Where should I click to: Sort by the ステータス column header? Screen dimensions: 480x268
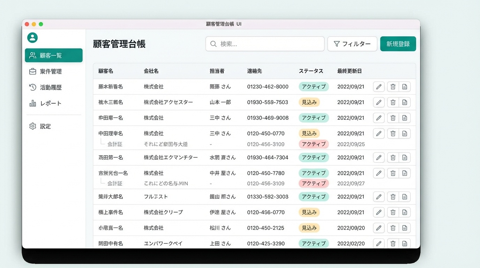point(311,71)
